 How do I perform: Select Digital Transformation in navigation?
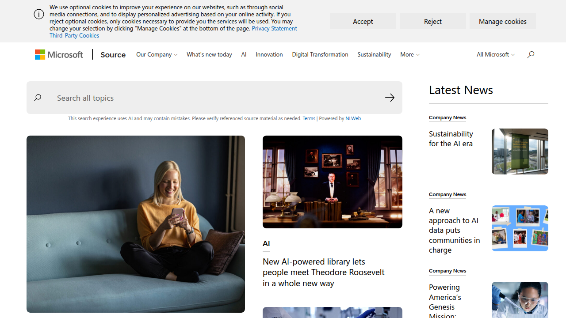(x=320, y=54)
